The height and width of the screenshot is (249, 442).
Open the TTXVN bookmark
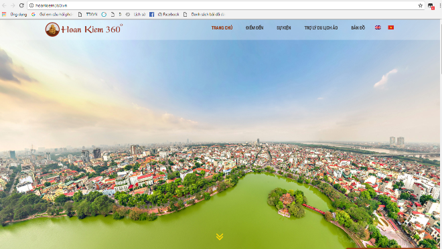[x=88, y=14]
